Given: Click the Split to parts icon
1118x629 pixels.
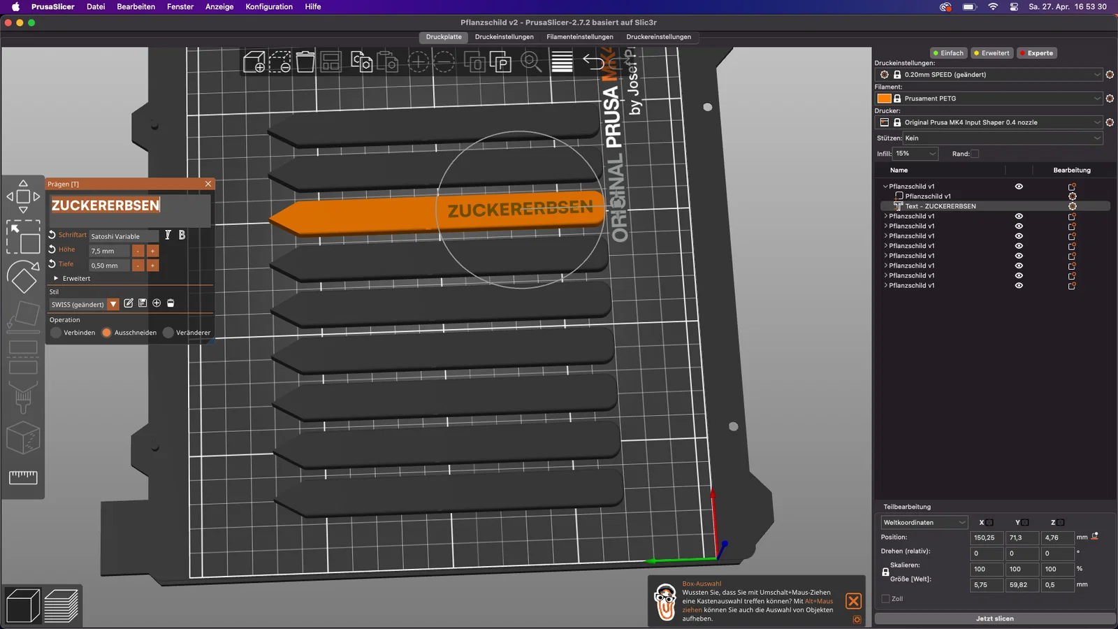Looking at the screenshot, I should (501, 62).
